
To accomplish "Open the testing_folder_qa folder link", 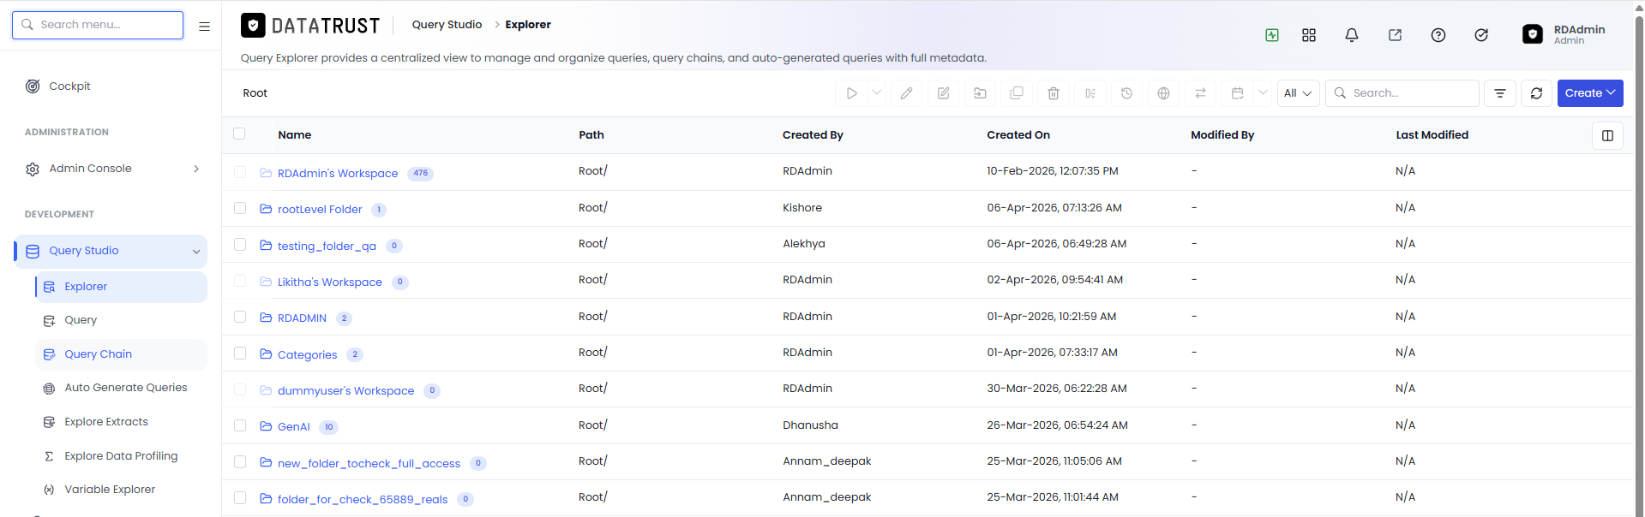I will (x=327, y=247).
